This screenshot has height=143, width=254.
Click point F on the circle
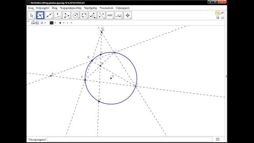click(x=85, y=80)
